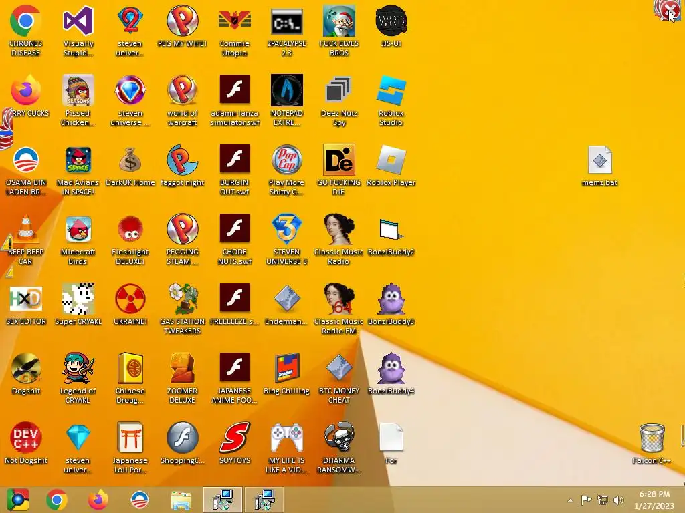The height and width of the screenshot is (513, 685).
Task: Select the FREEEEEZE.s... flash file
Action: click(x=235, y=299)
